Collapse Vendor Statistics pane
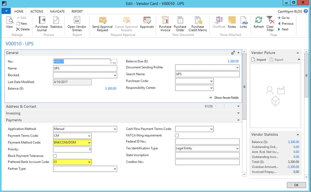Viewport: 311px width, 192px height. coord(297,135)
